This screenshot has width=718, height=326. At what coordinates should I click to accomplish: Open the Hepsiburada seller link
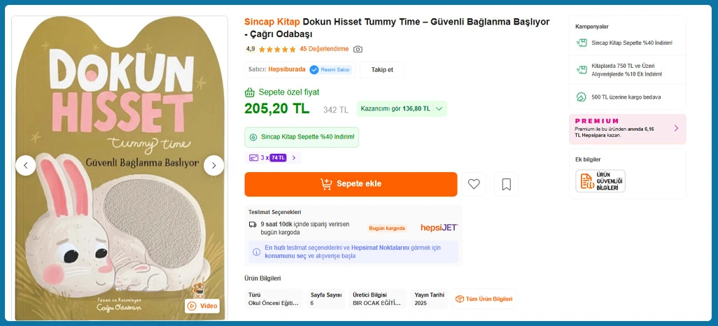[x=287, y=69]
